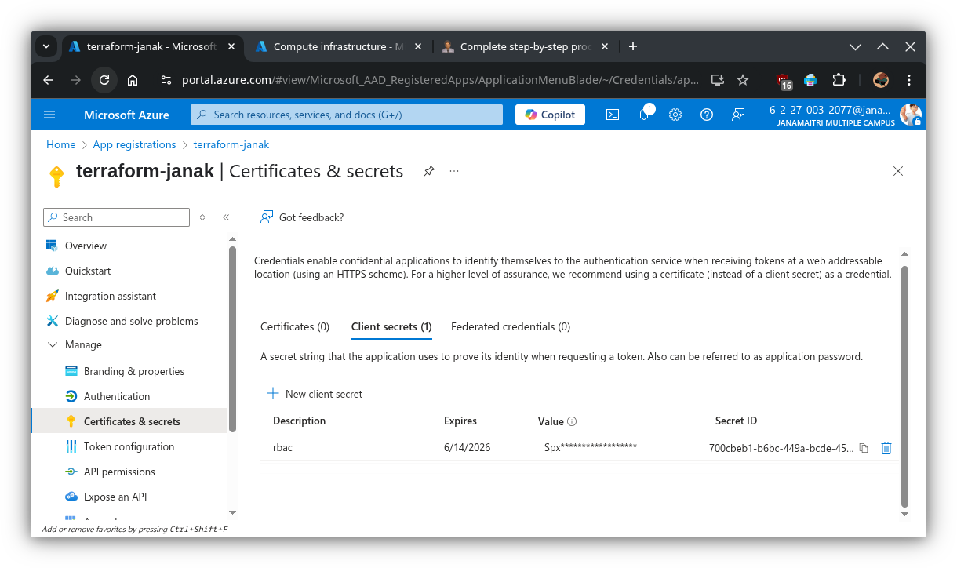Expand the sidebar sort arrows control

coord(202,217)
